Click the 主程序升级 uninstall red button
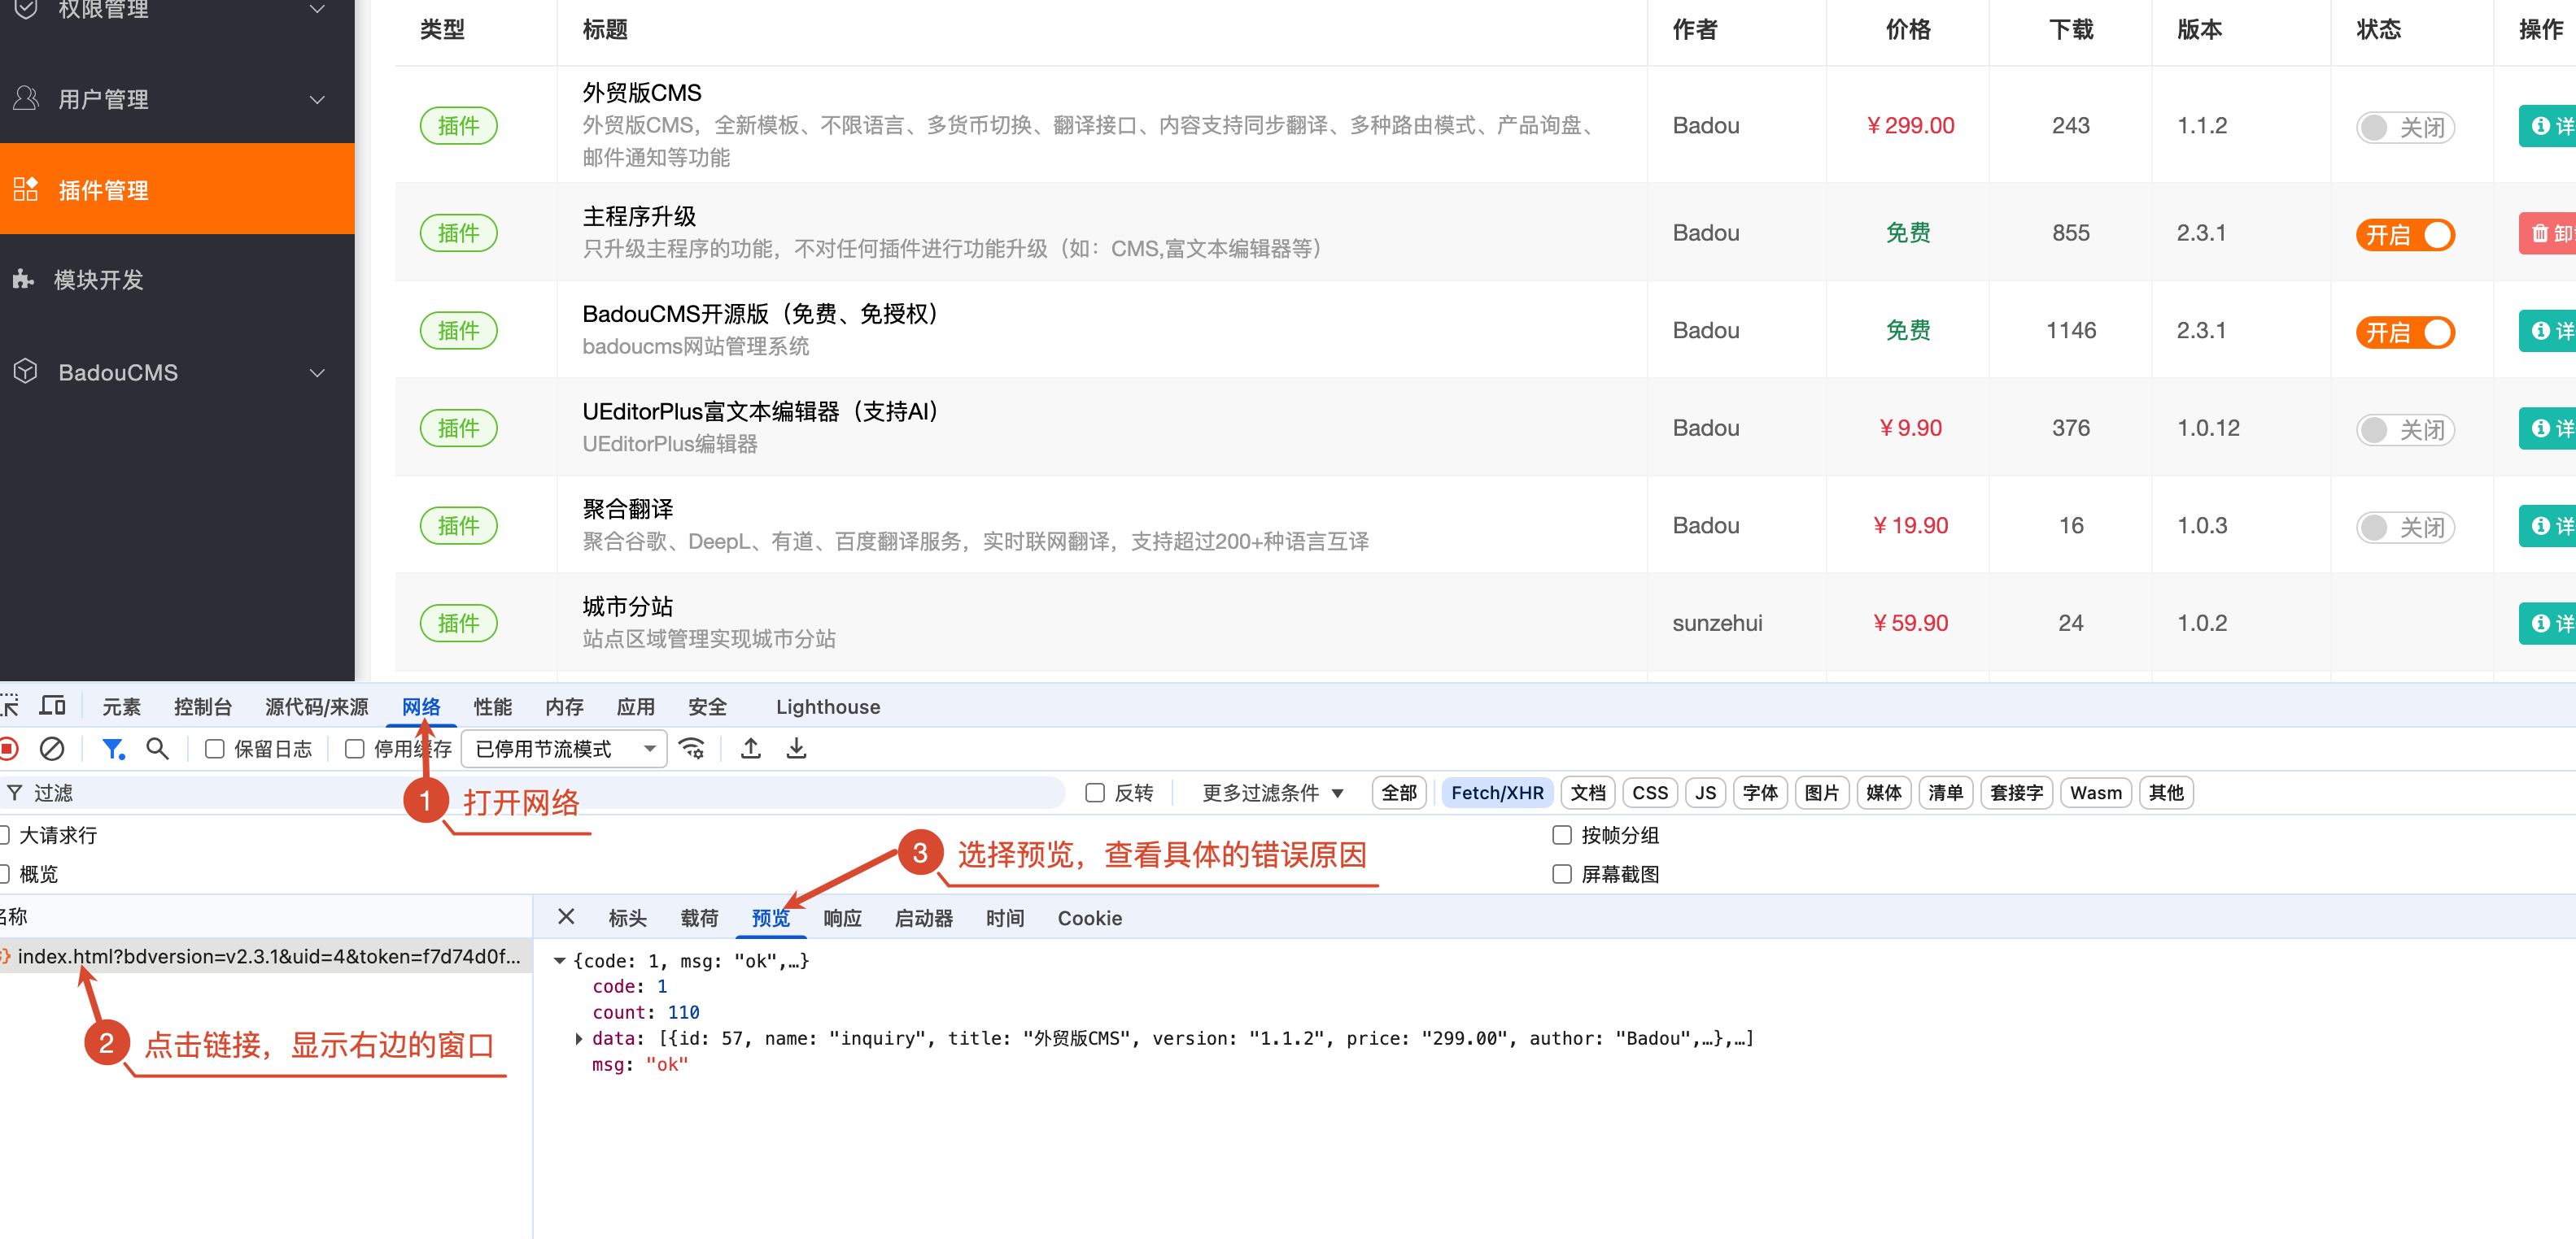This screenshot has width=2576, height=1239. [x=2547, y=234]
